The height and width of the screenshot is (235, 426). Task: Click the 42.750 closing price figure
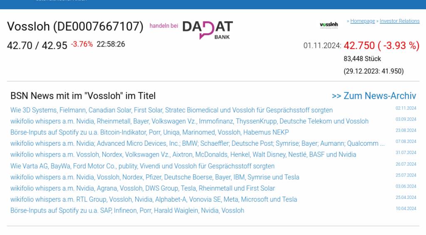[x=359, y=46]
